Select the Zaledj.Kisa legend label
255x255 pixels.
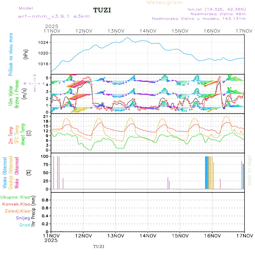(17, 211)
